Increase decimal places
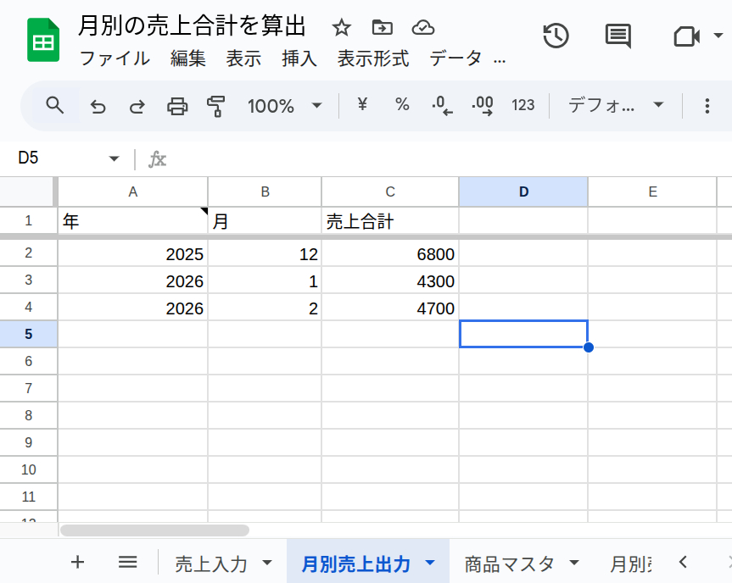 click(482, 105)
